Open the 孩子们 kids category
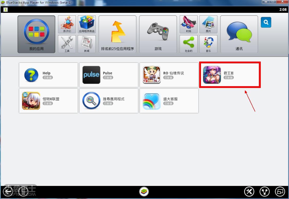This screenshot has width=289, height=199. pos(67,24)
